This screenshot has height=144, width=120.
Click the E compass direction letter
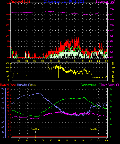[113, 77]
